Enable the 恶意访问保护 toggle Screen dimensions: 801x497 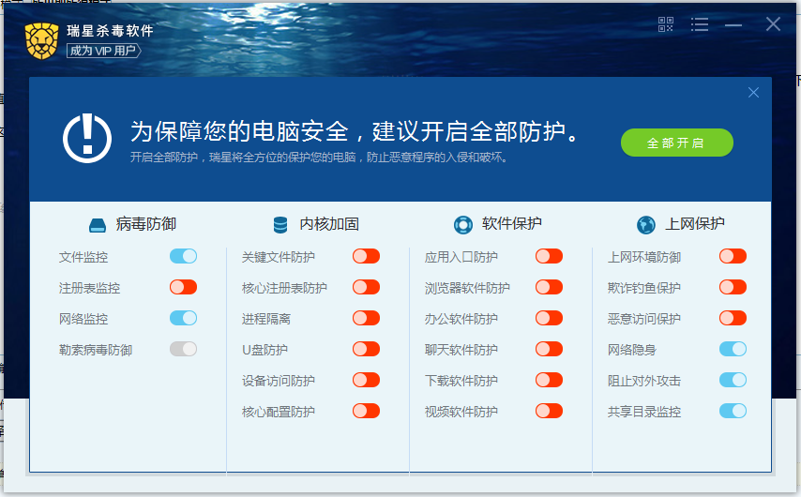733,318
